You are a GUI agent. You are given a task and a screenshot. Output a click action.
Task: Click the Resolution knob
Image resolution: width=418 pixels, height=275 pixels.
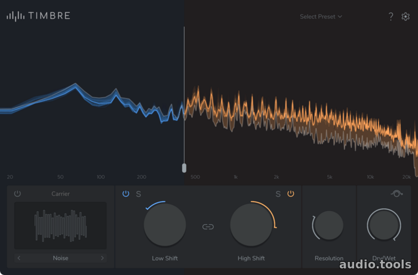(x=328, y=225)
